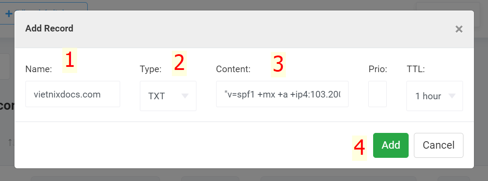Click the red number 4 beside Add
488x181 pixels.
point(360,148)
